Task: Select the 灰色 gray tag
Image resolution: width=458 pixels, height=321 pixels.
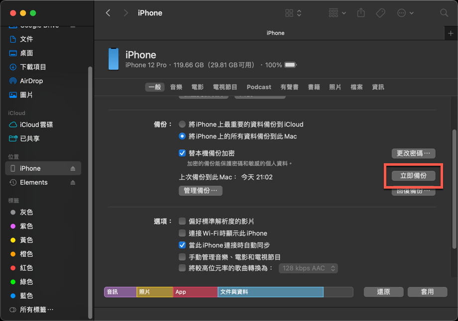Action: (x=26, y=213)
